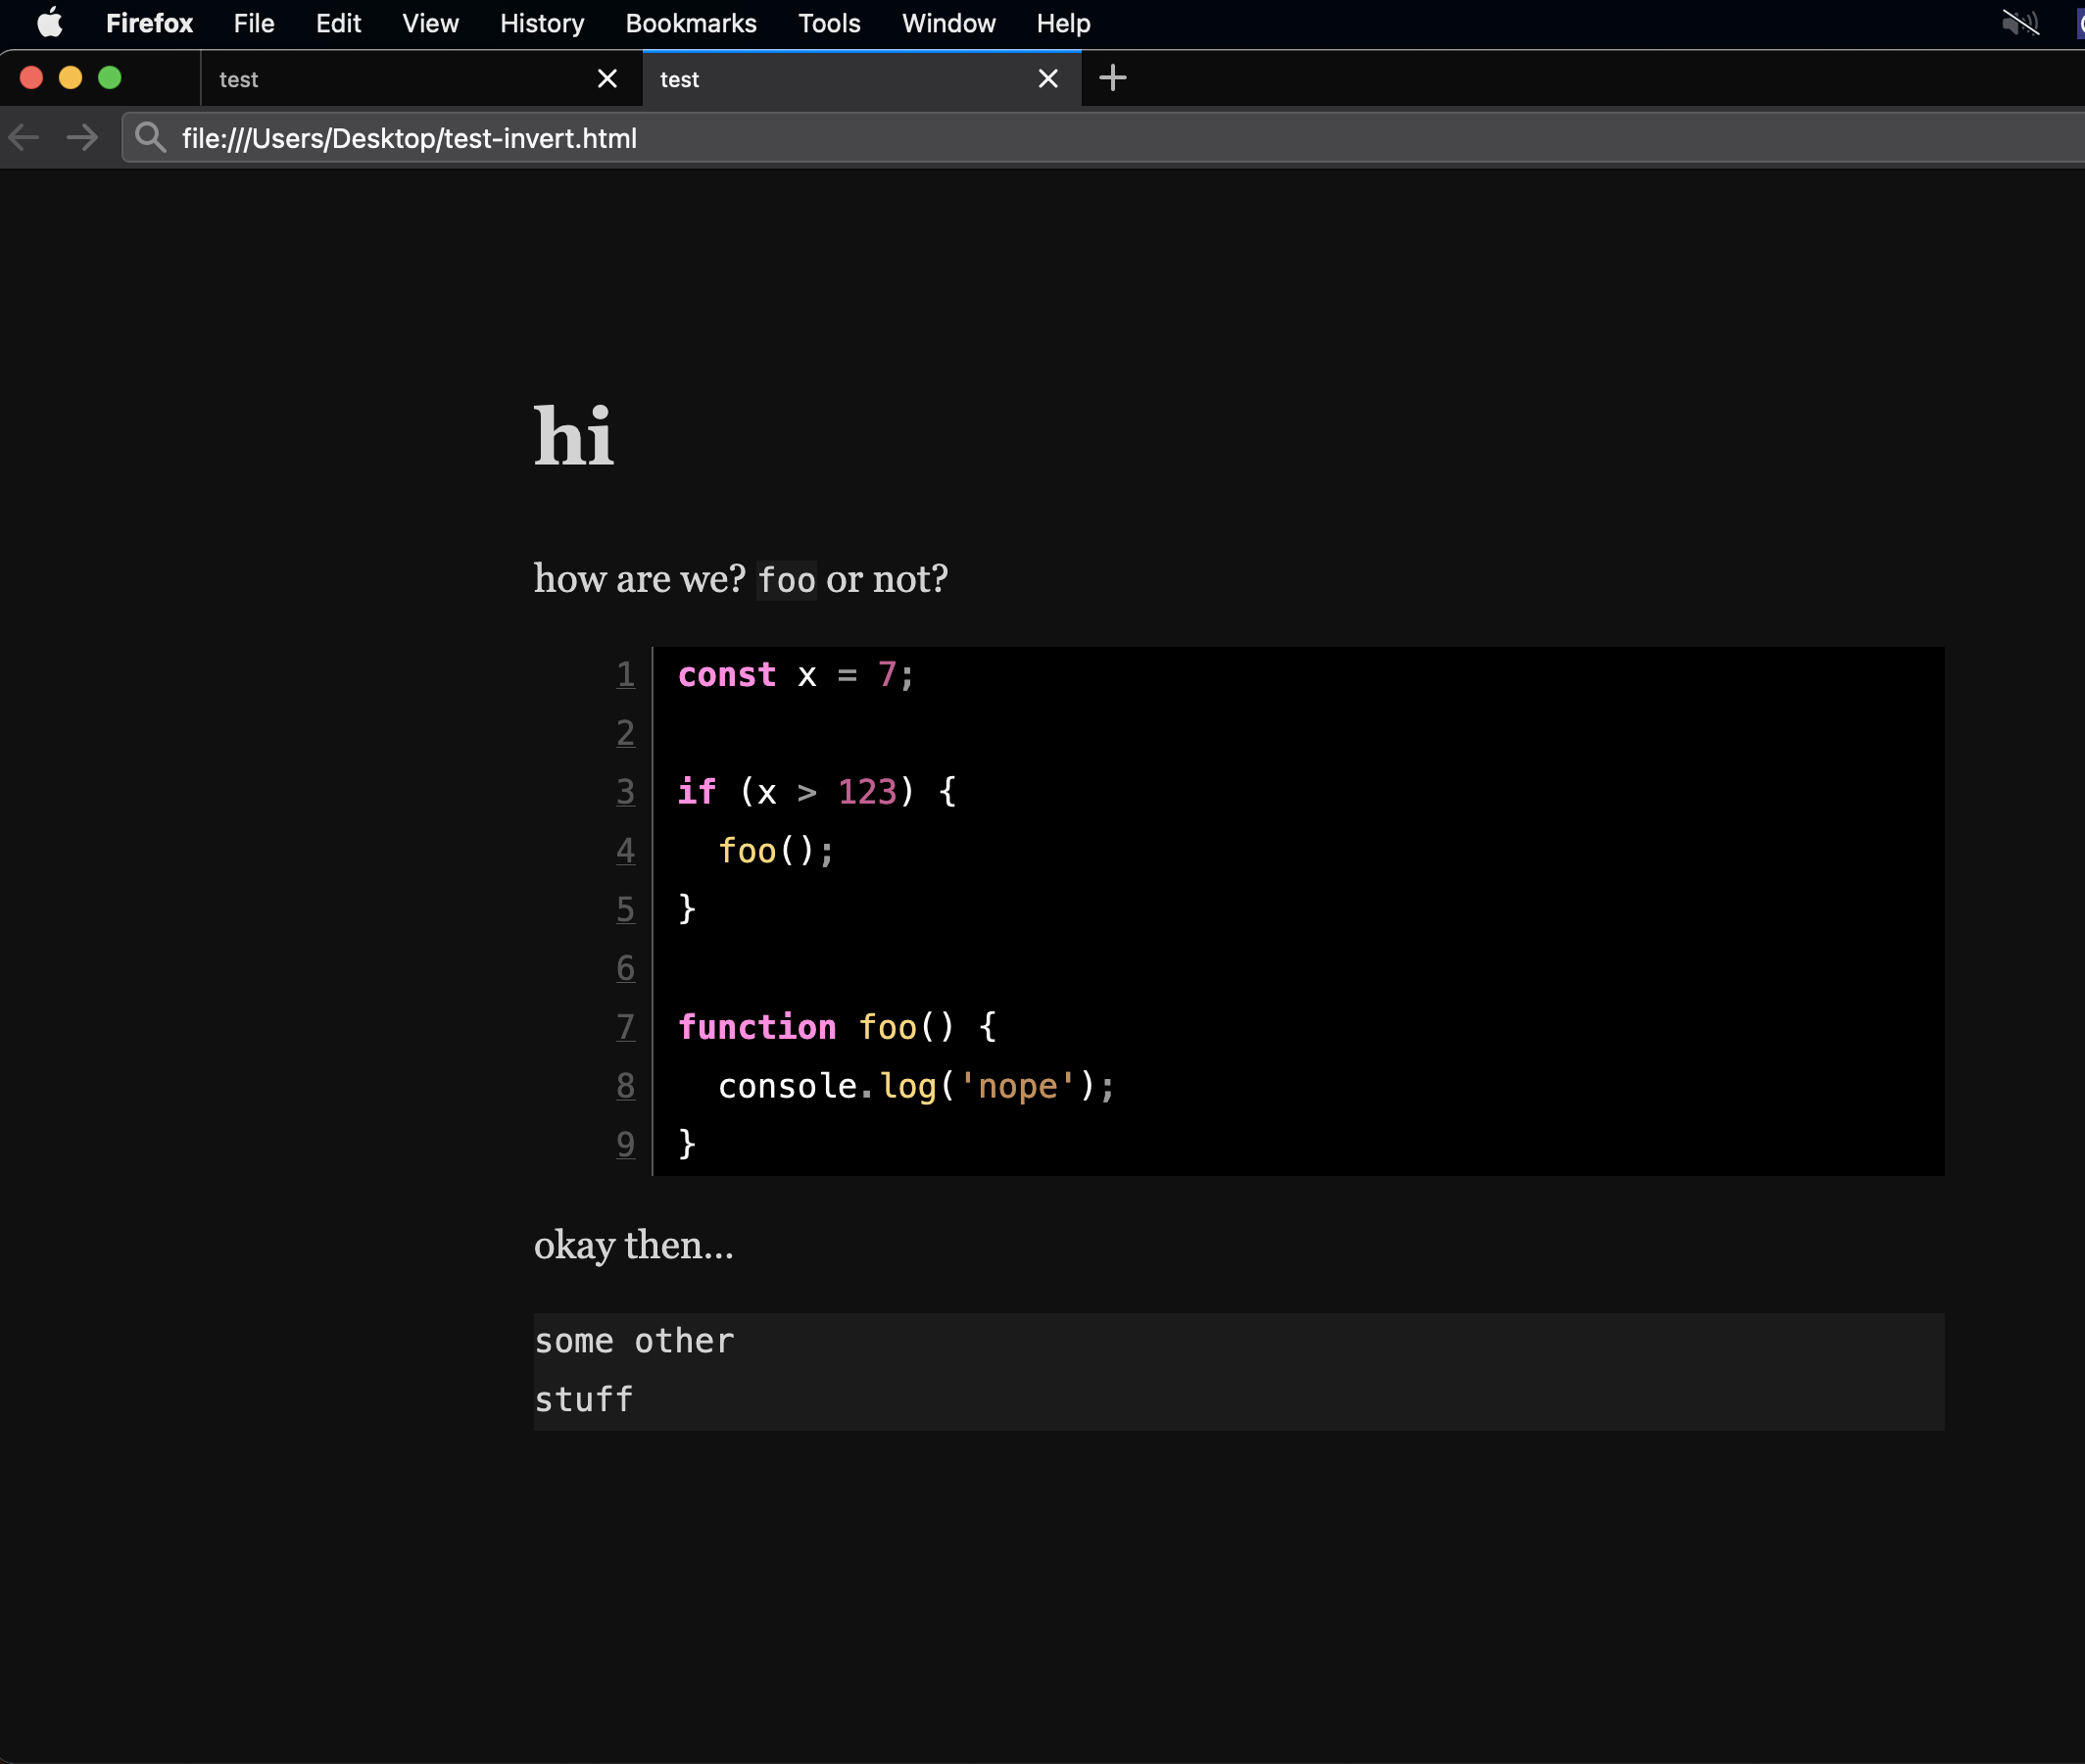Click line number 1 link
The image size is (2085, 1764).
click(626, 675)
